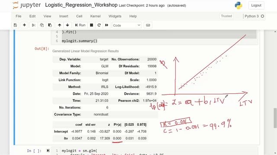
Task: Run the selected cell
Action: click(x=80, y=25)
